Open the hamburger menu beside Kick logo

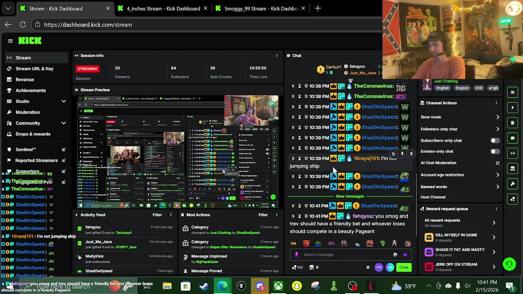[10, 41]
